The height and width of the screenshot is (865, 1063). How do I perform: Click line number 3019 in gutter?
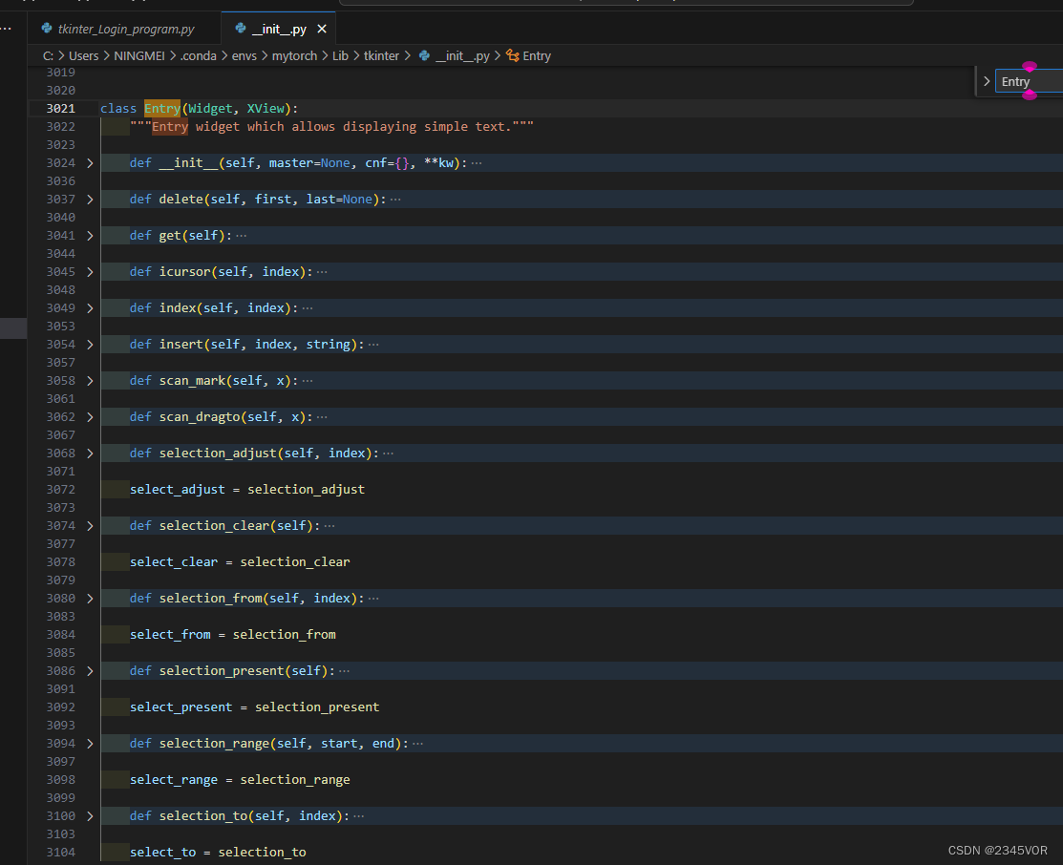click(60, 73)
